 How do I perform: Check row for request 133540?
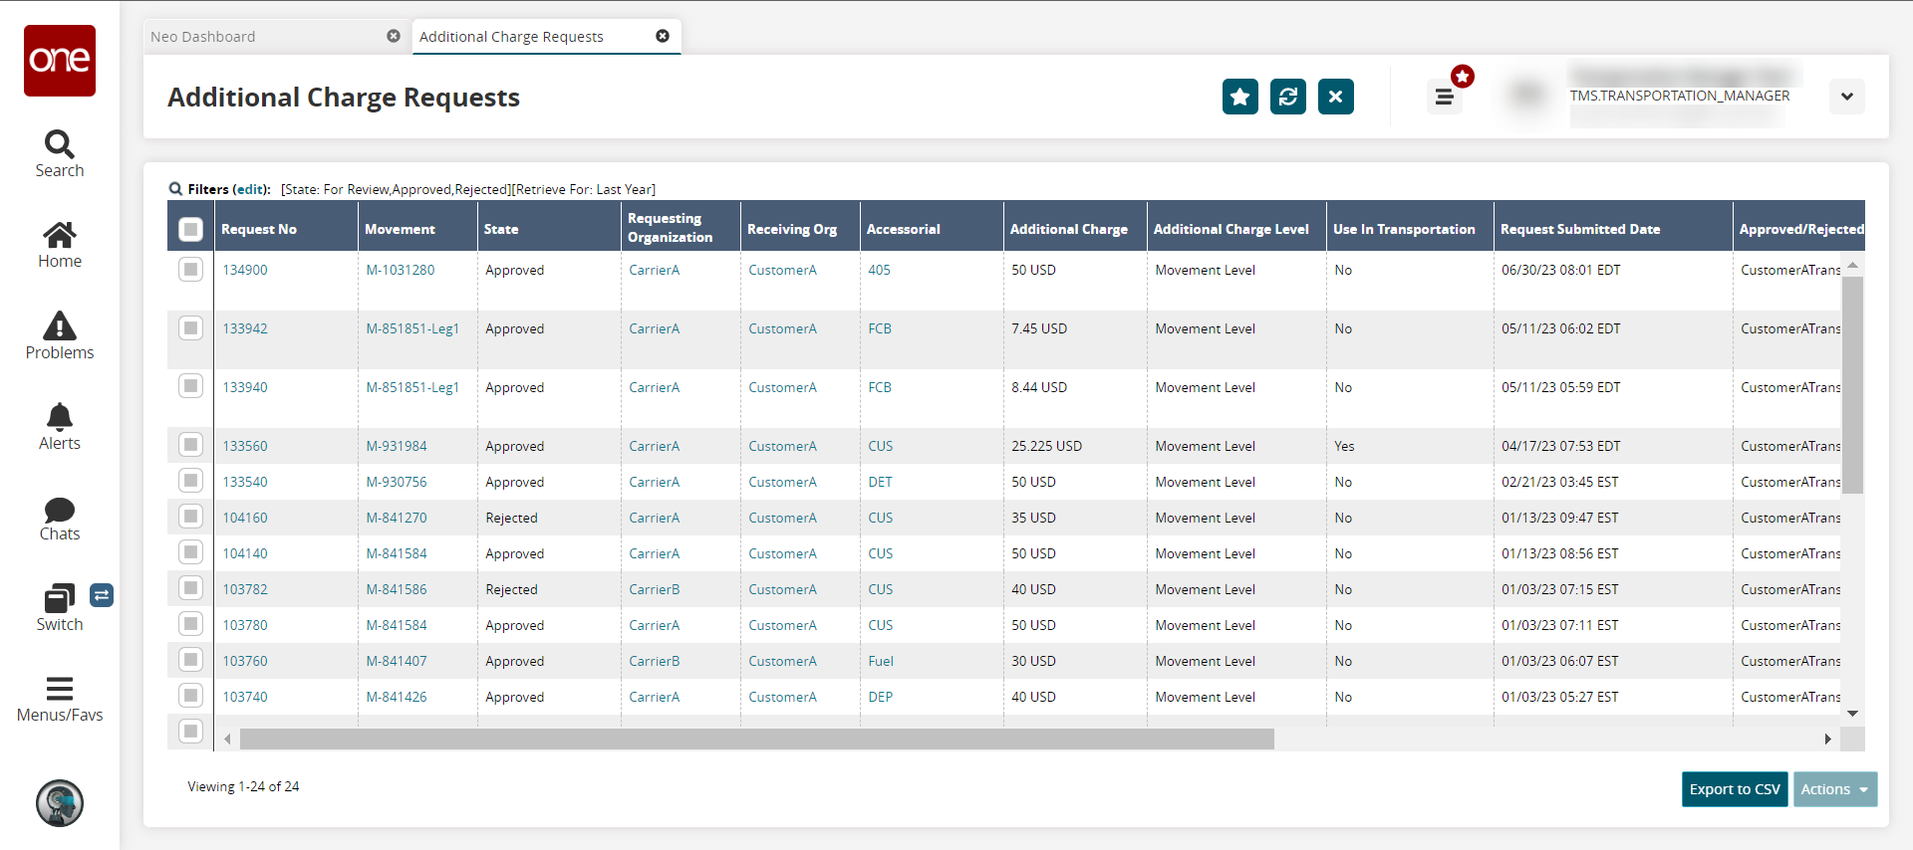(x=190, y=481)
